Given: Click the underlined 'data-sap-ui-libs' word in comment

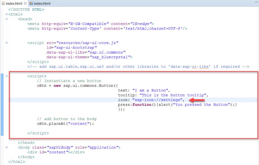Looking at the screenshot, I should coord(189,66).
